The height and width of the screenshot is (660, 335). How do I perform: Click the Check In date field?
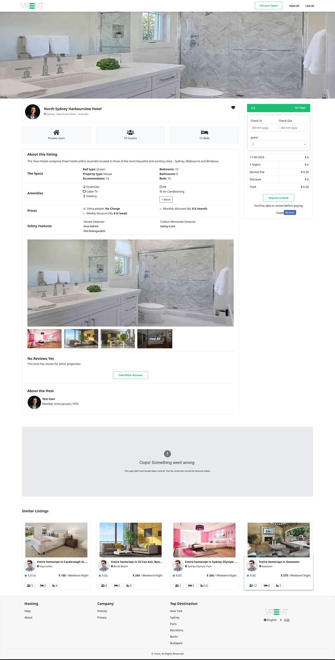click(264, 128)
